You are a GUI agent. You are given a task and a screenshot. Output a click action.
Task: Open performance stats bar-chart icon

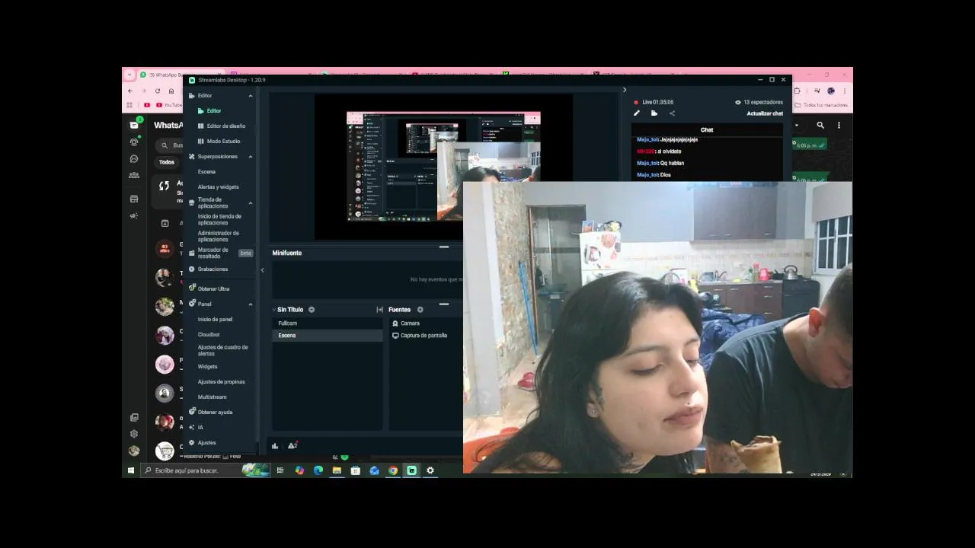click(x=275, y=446)
